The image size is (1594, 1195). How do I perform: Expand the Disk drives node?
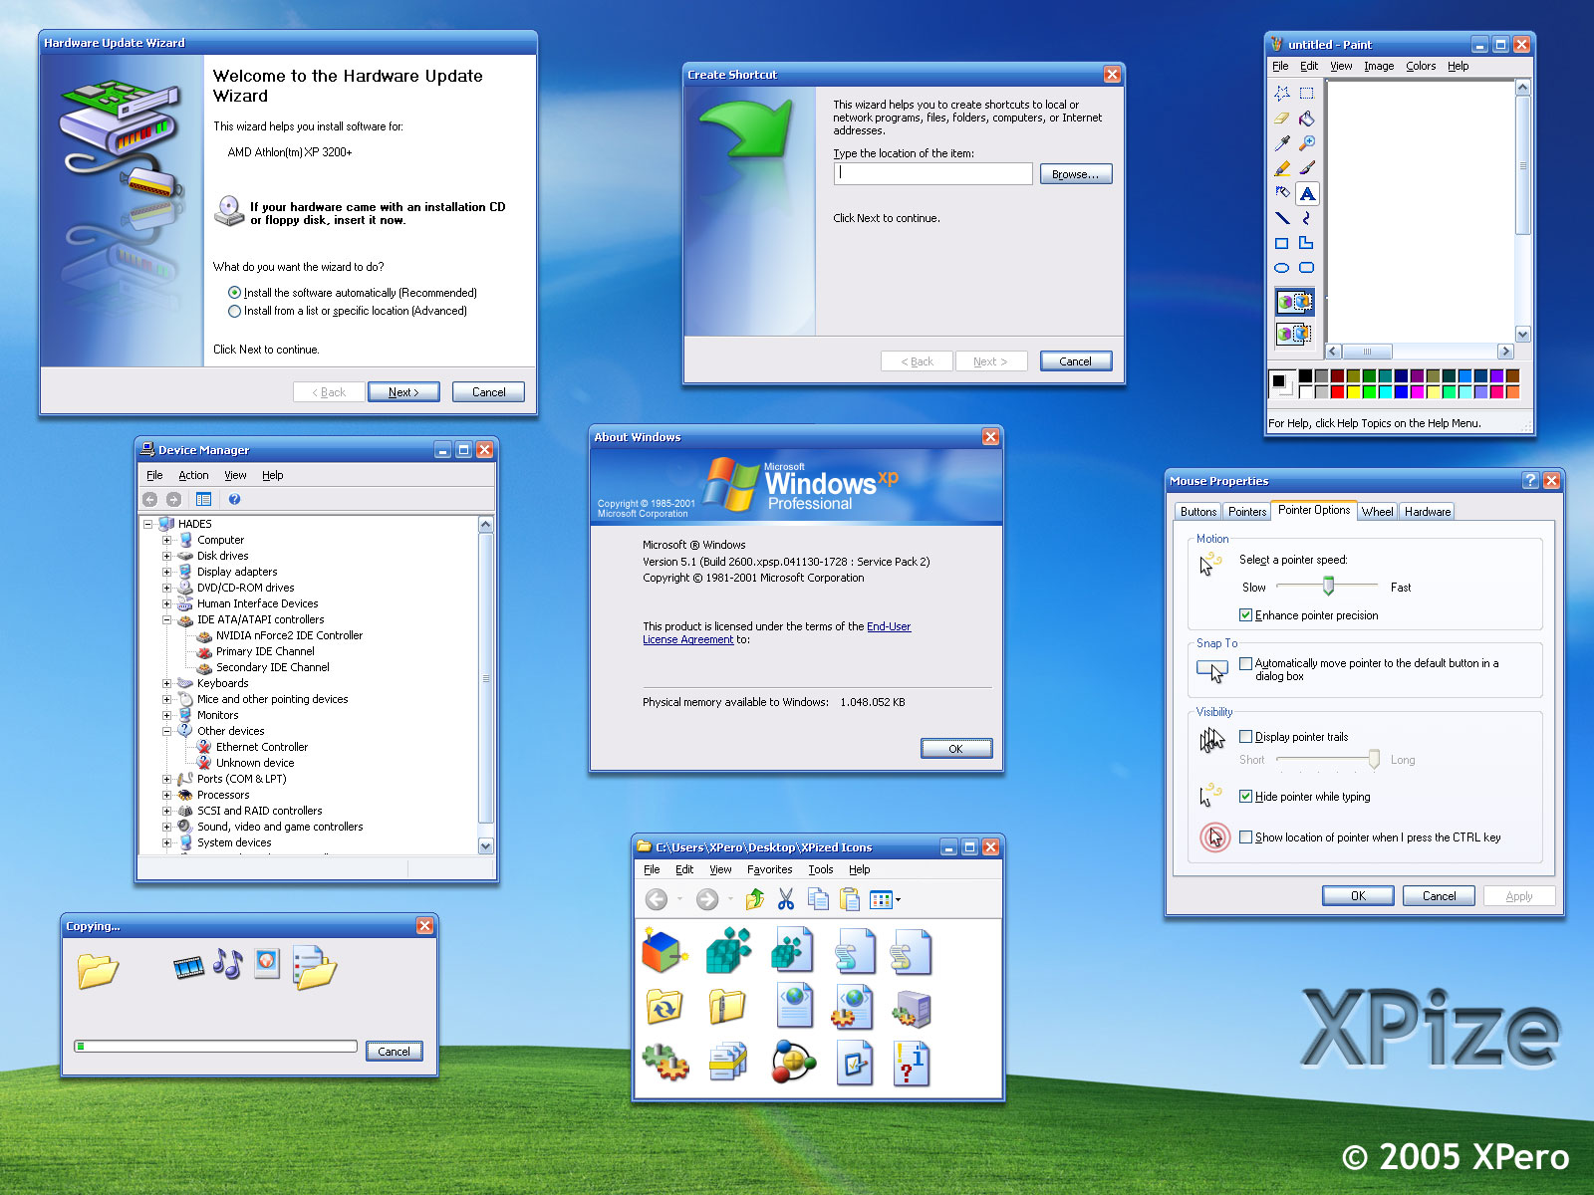tap(166, 556)
